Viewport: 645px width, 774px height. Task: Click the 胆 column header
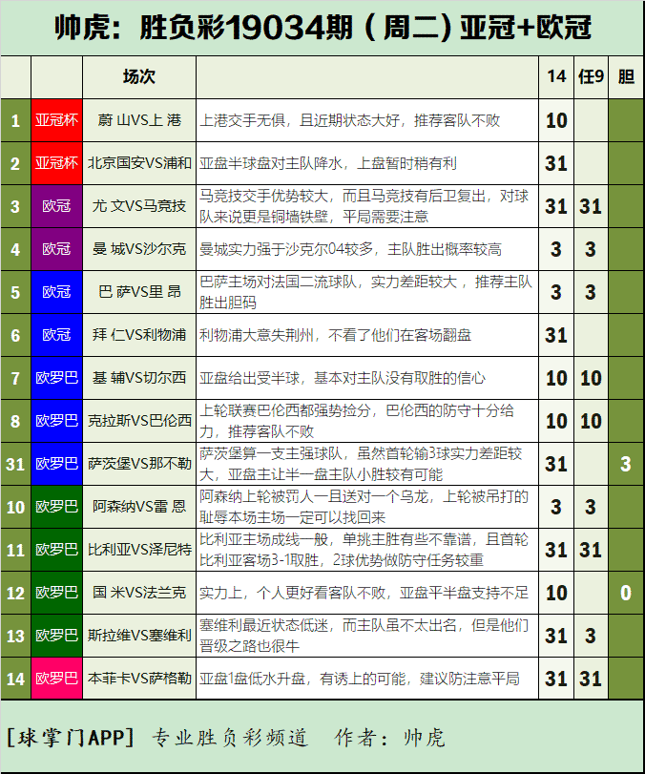click(x=626, y=76)
